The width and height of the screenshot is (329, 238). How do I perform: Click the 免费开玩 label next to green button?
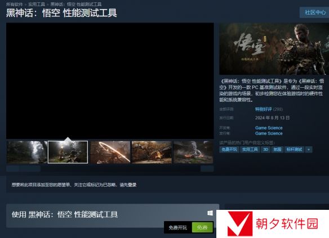177,227
